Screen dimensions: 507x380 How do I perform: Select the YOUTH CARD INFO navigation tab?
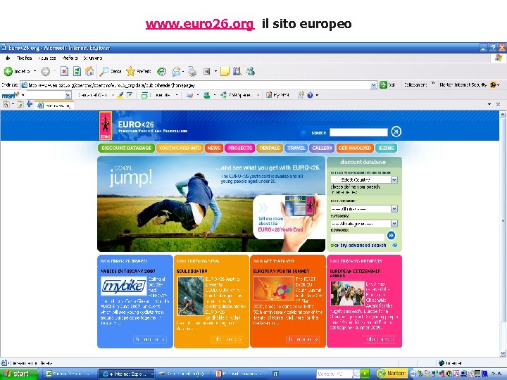[x=180, y=148]
